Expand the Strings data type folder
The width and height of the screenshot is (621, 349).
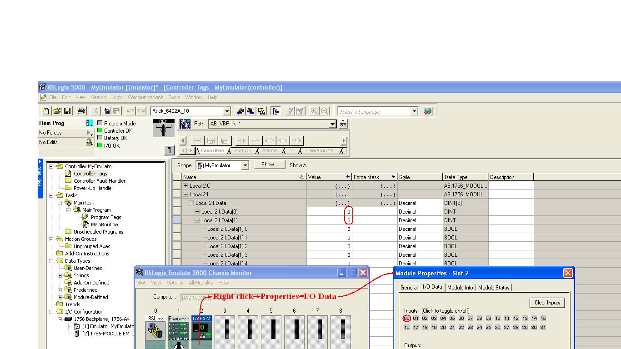[x=60, y=275]
